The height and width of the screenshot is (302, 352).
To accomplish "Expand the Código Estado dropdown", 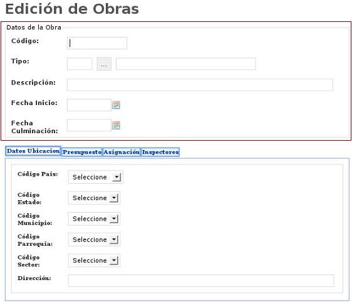I will (x=95, y=198).
